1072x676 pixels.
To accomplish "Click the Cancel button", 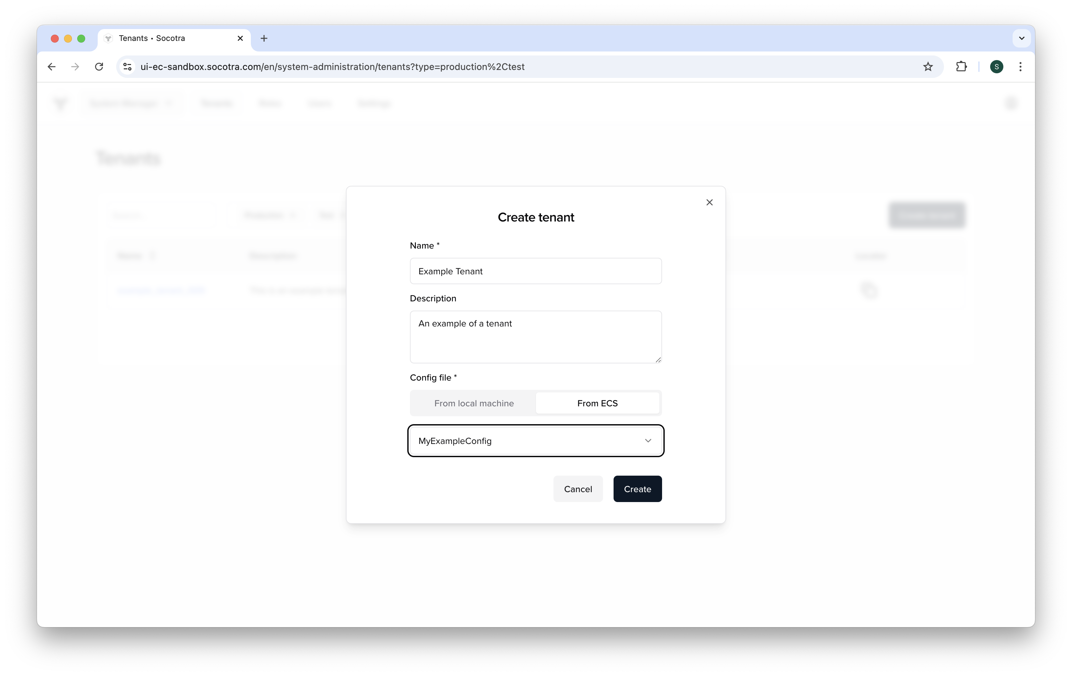I will [578, 489].
